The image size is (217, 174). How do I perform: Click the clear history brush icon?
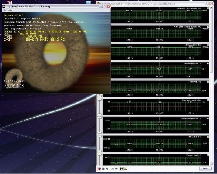tap(107, 169)
